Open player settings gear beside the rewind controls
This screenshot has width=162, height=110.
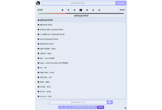[x=63, y=10]
